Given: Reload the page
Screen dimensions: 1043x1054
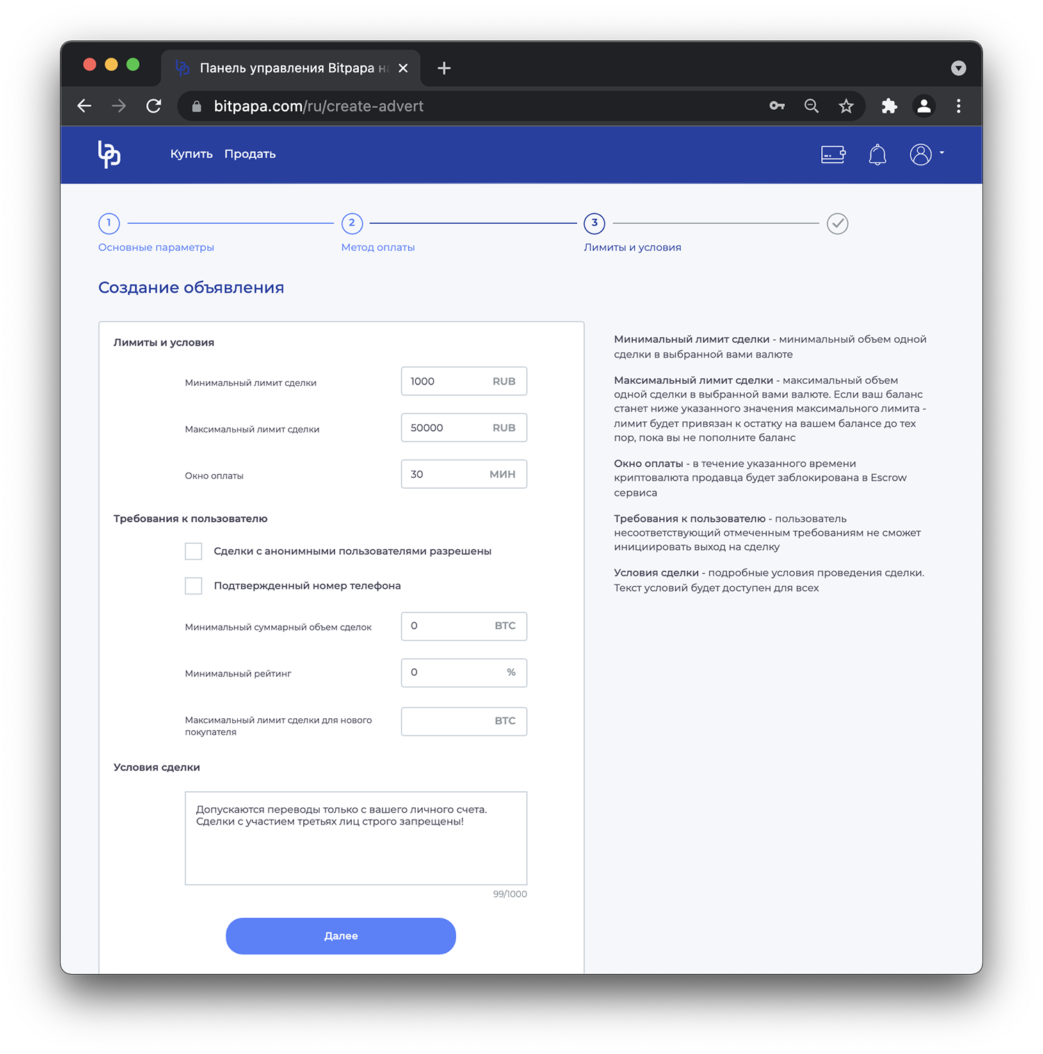Looking at the screenshot, I should [x=154, y=106].
